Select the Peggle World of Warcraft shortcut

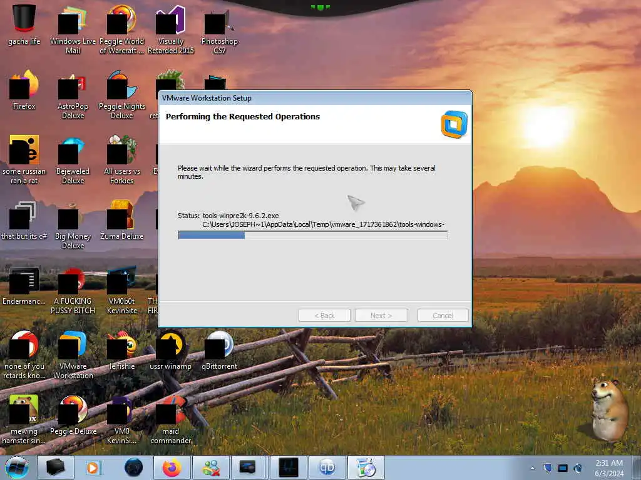[121, 29]
